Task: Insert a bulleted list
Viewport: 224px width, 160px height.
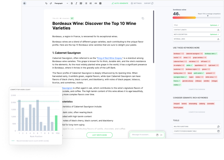Action: pyautogui.click(x=86, y=3)
